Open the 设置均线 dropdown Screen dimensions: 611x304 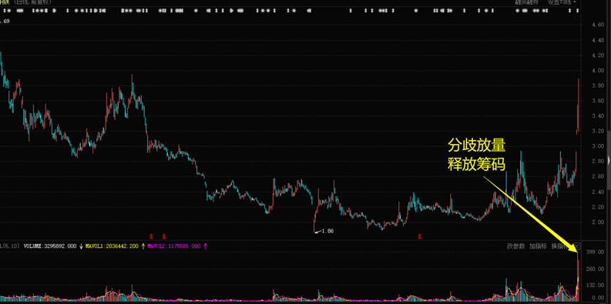pos(562,2)
